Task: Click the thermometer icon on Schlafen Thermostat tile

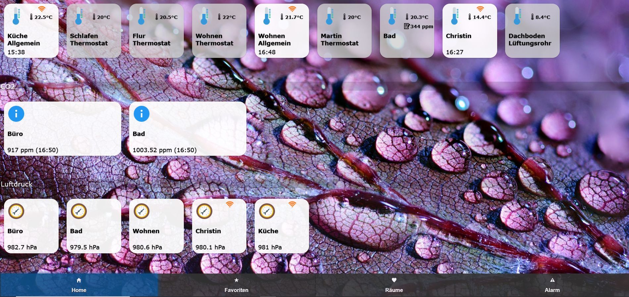Action: point(79,16)
